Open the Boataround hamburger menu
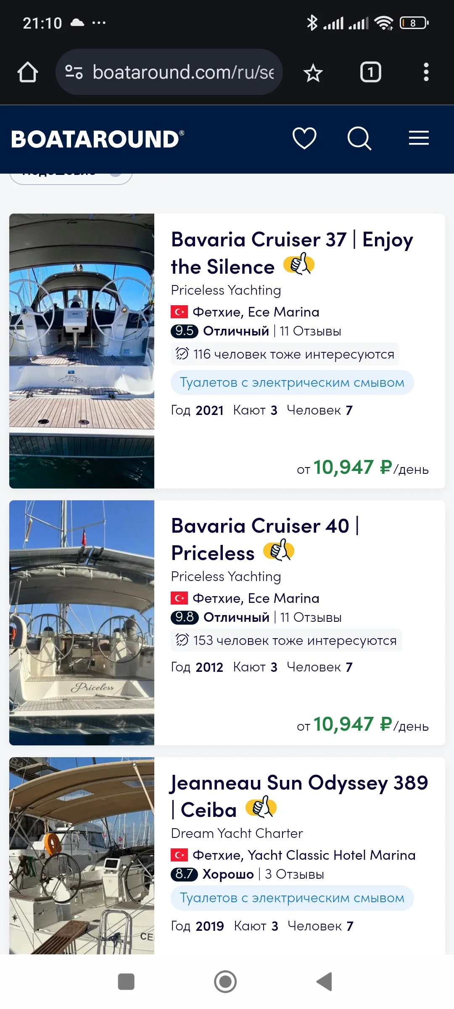The height and width of the screenshot is (1009, 454). pos(419,138)
